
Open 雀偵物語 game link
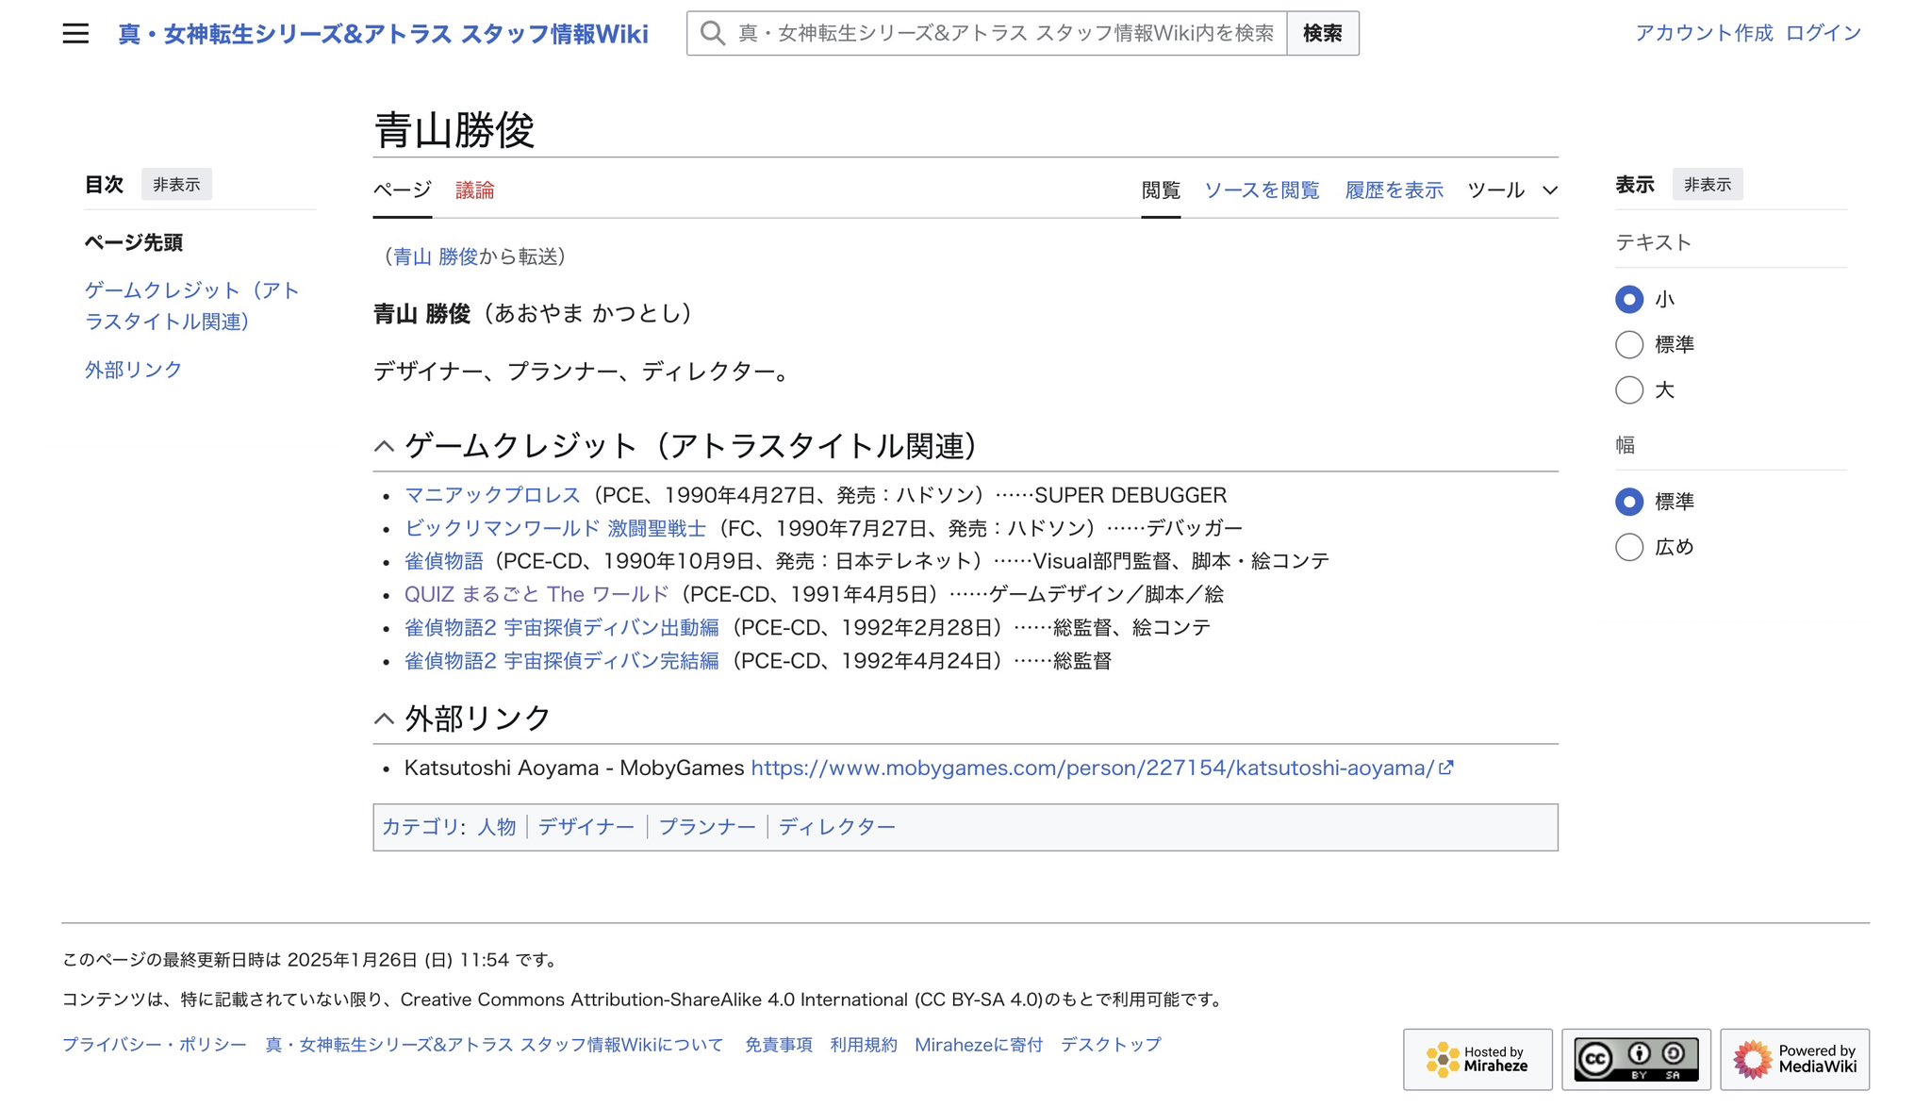(x=444, y=561)
